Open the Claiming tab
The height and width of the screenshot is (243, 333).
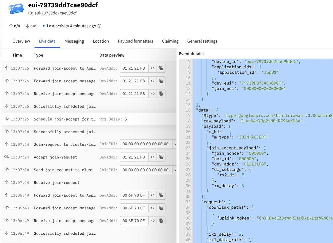pyautogui.click(x=170, y=41)
